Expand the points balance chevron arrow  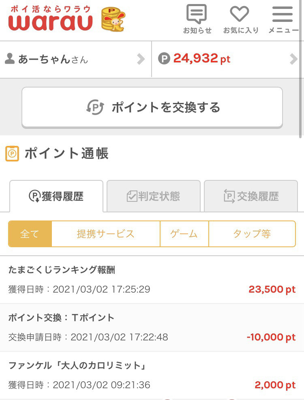pyautogui.click(x=293, y=59)
